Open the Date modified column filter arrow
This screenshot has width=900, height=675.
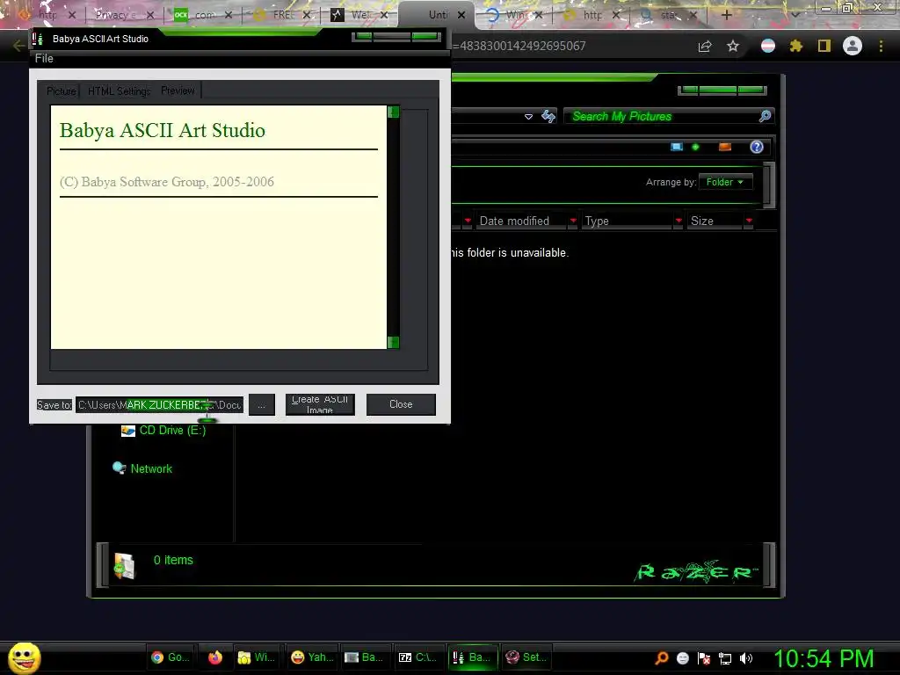[x=573, y=221]
